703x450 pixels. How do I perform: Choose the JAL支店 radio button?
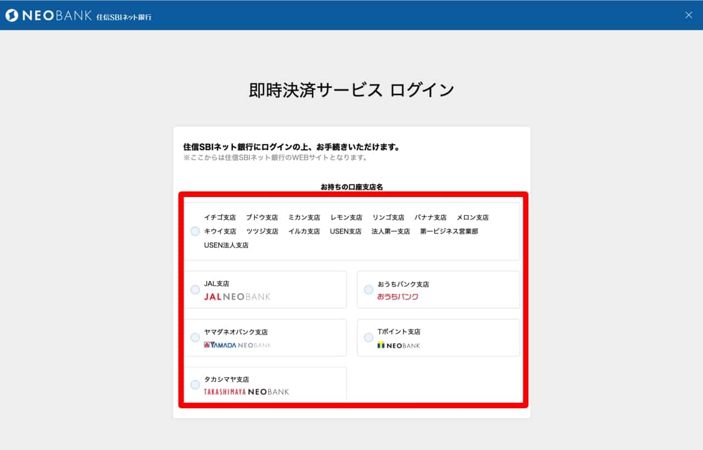pyautogui.click(x=195, y=290)
